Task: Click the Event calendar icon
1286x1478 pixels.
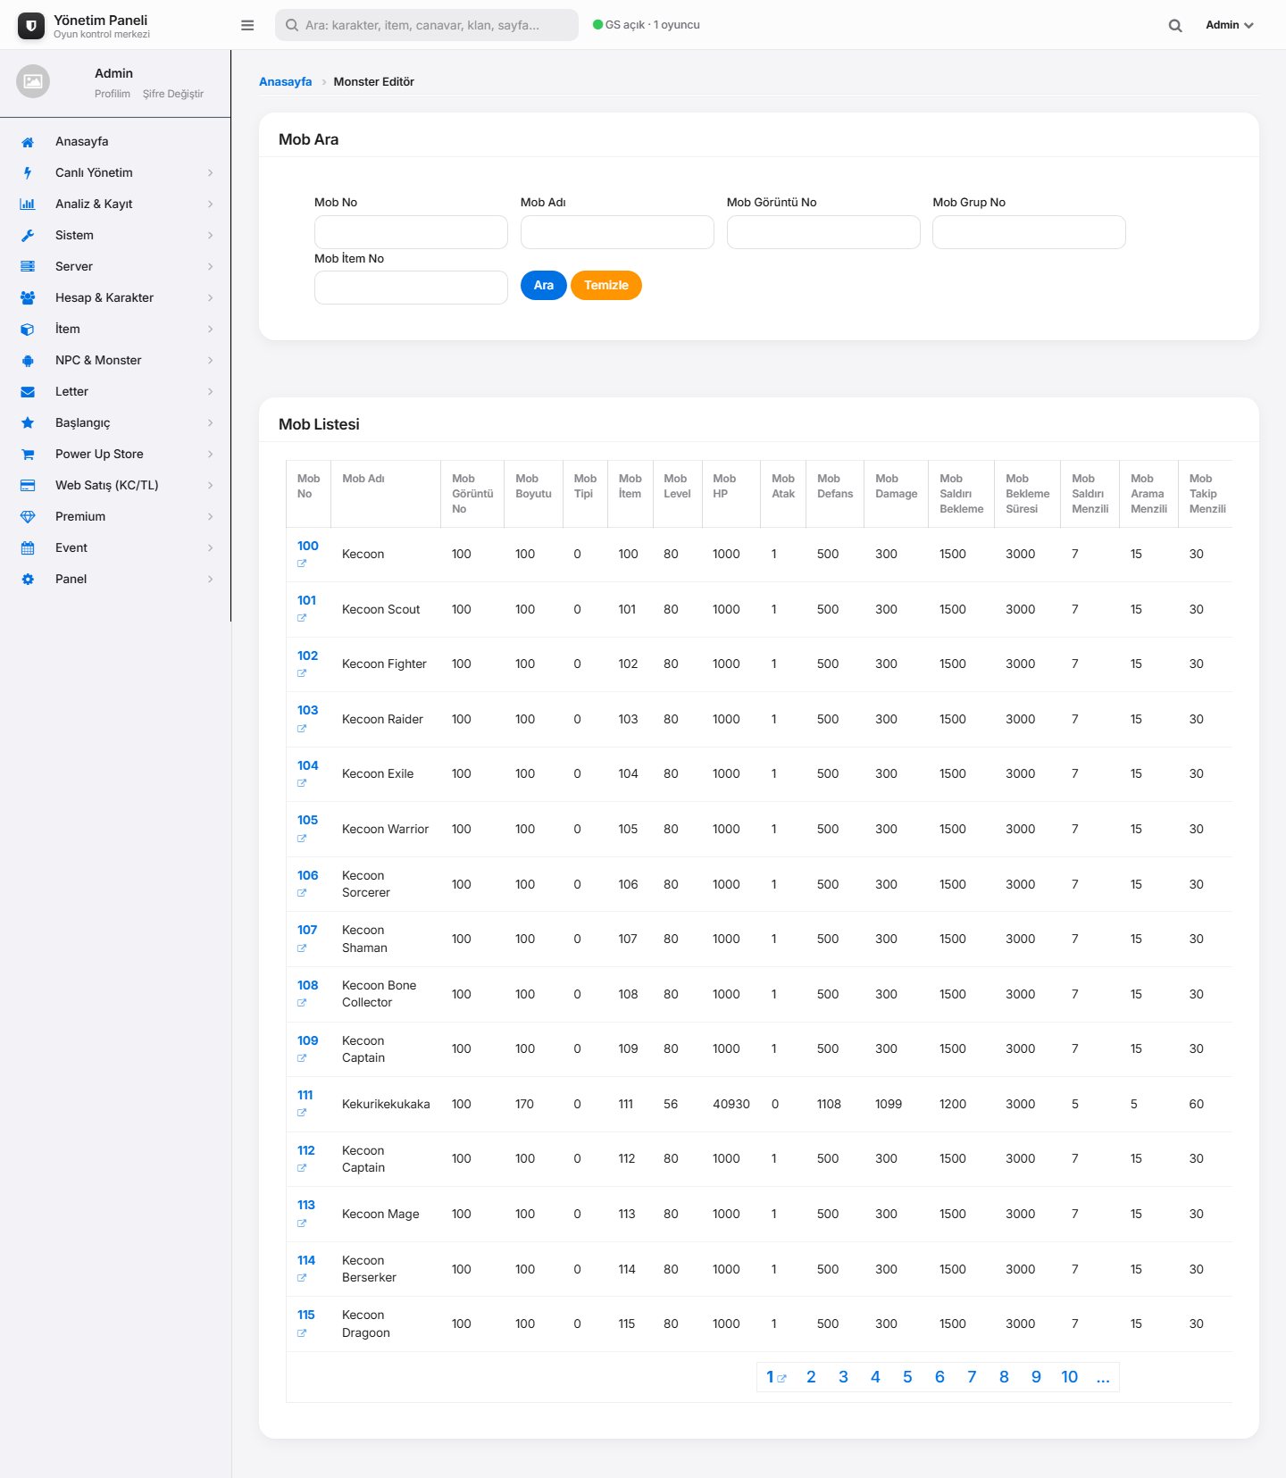Action: click(x=28, y=548)
